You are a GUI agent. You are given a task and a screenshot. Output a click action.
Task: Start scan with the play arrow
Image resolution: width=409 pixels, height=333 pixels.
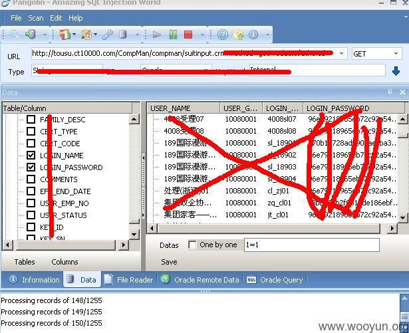pyautogui.click(x=156, y=34)
